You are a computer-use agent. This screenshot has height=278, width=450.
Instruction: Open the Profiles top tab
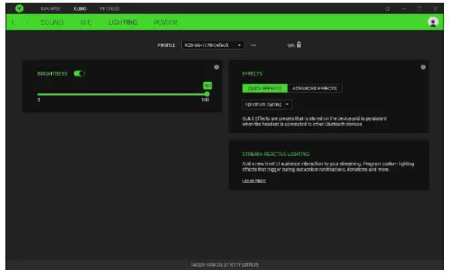[110, 9]
